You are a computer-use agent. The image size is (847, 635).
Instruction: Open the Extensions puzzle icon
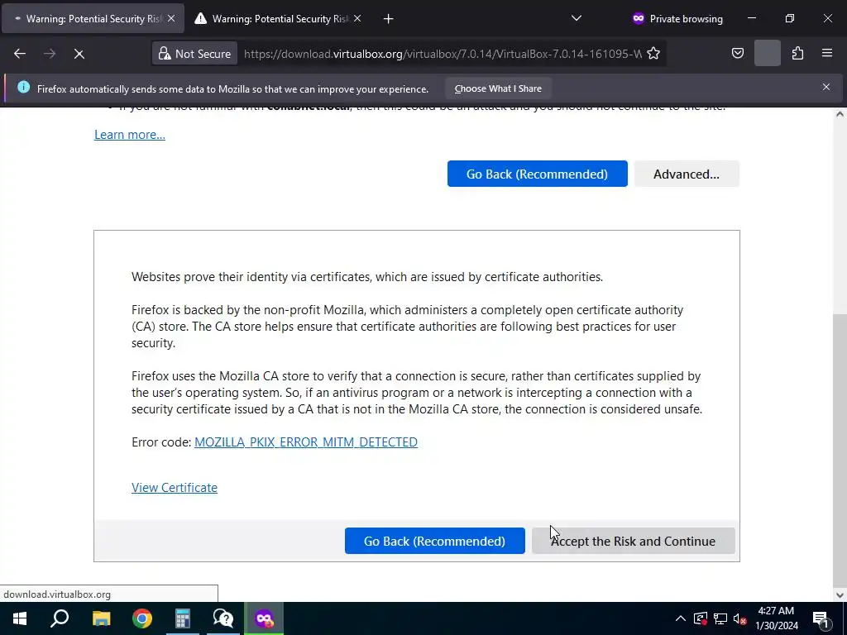point(797,54)
